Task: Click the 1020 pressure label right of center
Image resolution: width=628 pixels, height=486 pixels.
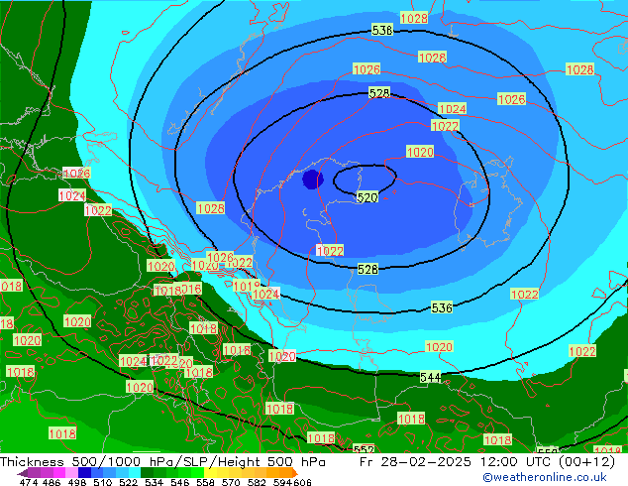Action: pos(420,152)
